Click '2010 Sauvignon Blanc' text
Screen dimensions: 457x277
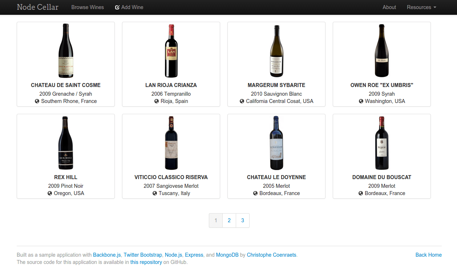point(276,94)
